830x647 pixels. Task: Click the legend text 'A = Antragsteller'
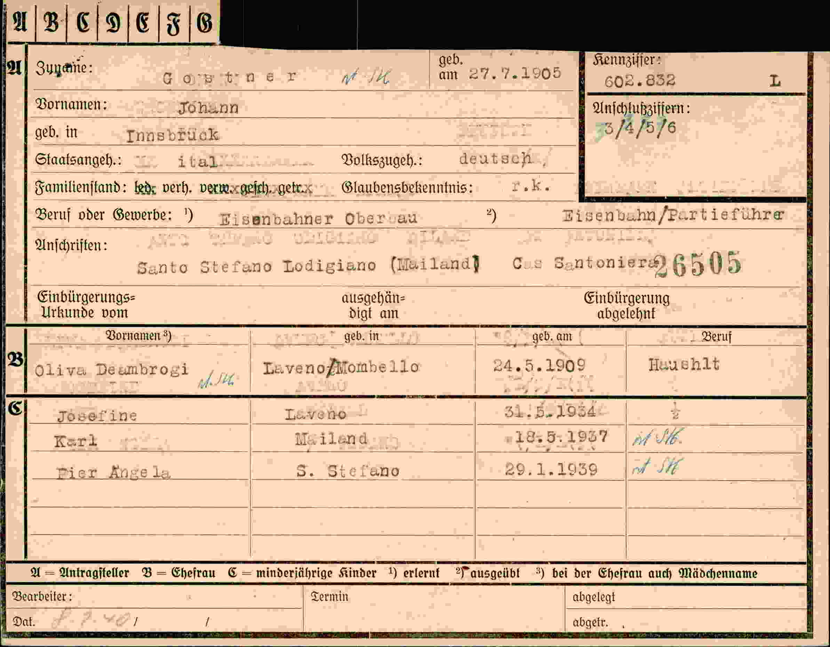79,573
